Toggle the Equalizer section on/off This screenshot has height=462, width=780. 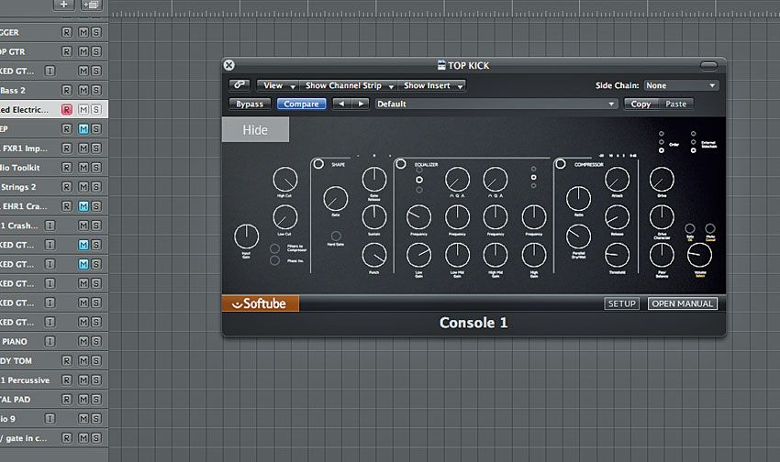click(400, 163)
